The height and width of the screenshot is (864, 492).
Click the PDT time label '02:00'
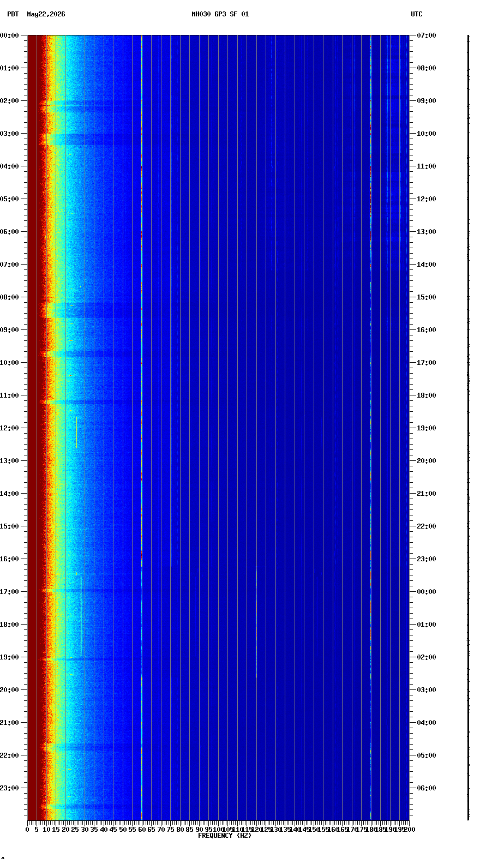coord(9,101)
